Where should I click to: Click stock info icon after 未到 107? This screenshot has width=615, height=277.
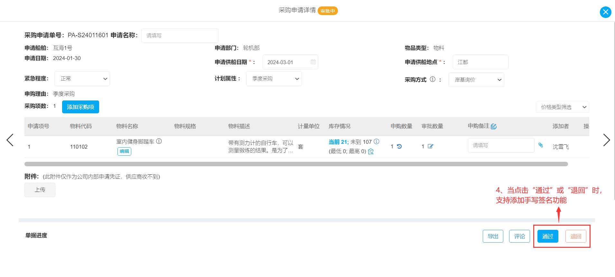377,142
